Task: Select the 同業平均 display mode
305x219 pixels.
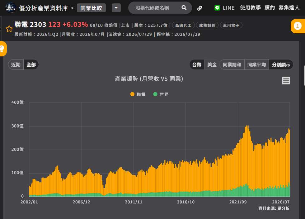Action: [x=256, y=64]
